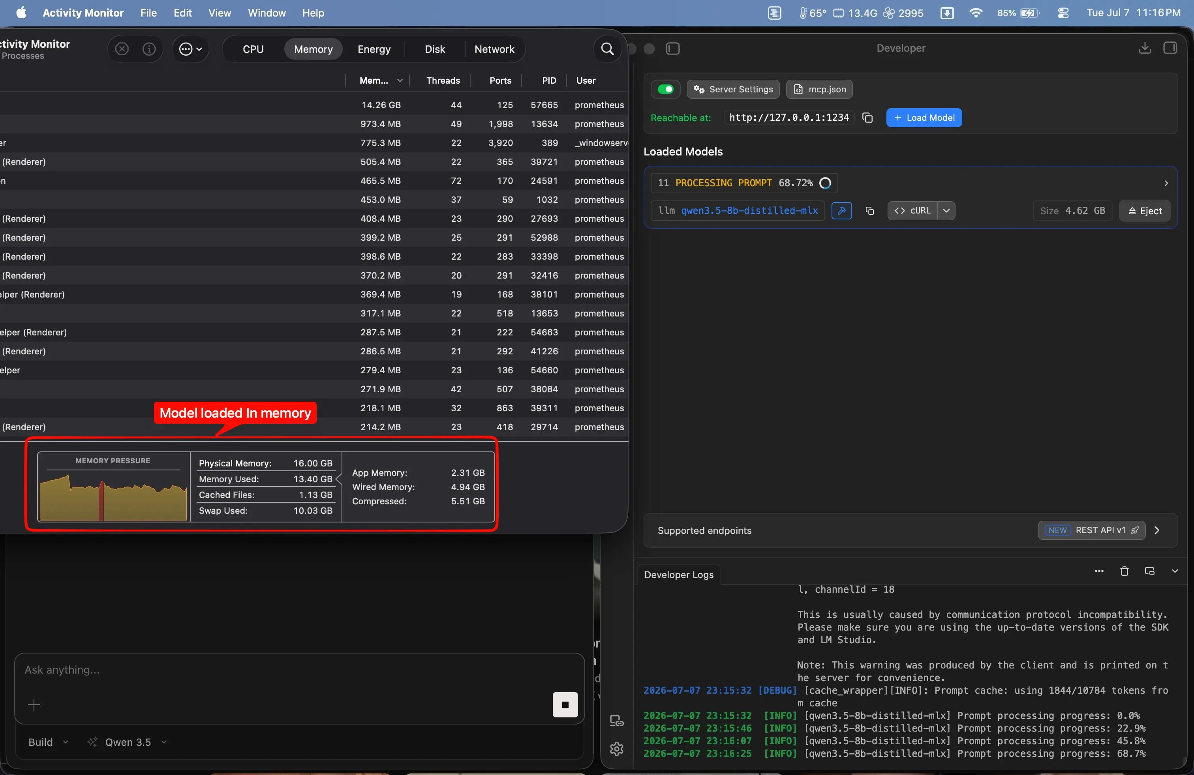1194x775 pixels.
Task: Open the Edit menu
Action: click(x=182, y=13)
